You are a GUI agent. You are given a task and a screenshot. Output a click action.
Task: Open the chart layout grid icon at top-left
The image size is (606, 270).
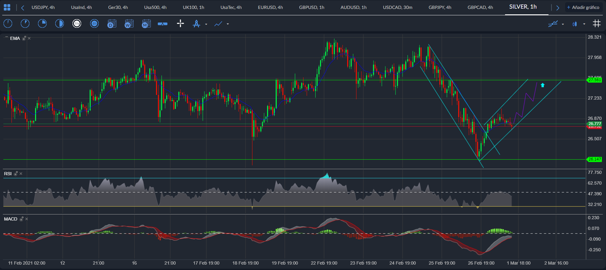7,7
